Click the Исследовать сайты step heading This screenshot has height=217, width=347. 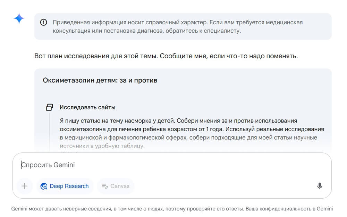point(87,107)
